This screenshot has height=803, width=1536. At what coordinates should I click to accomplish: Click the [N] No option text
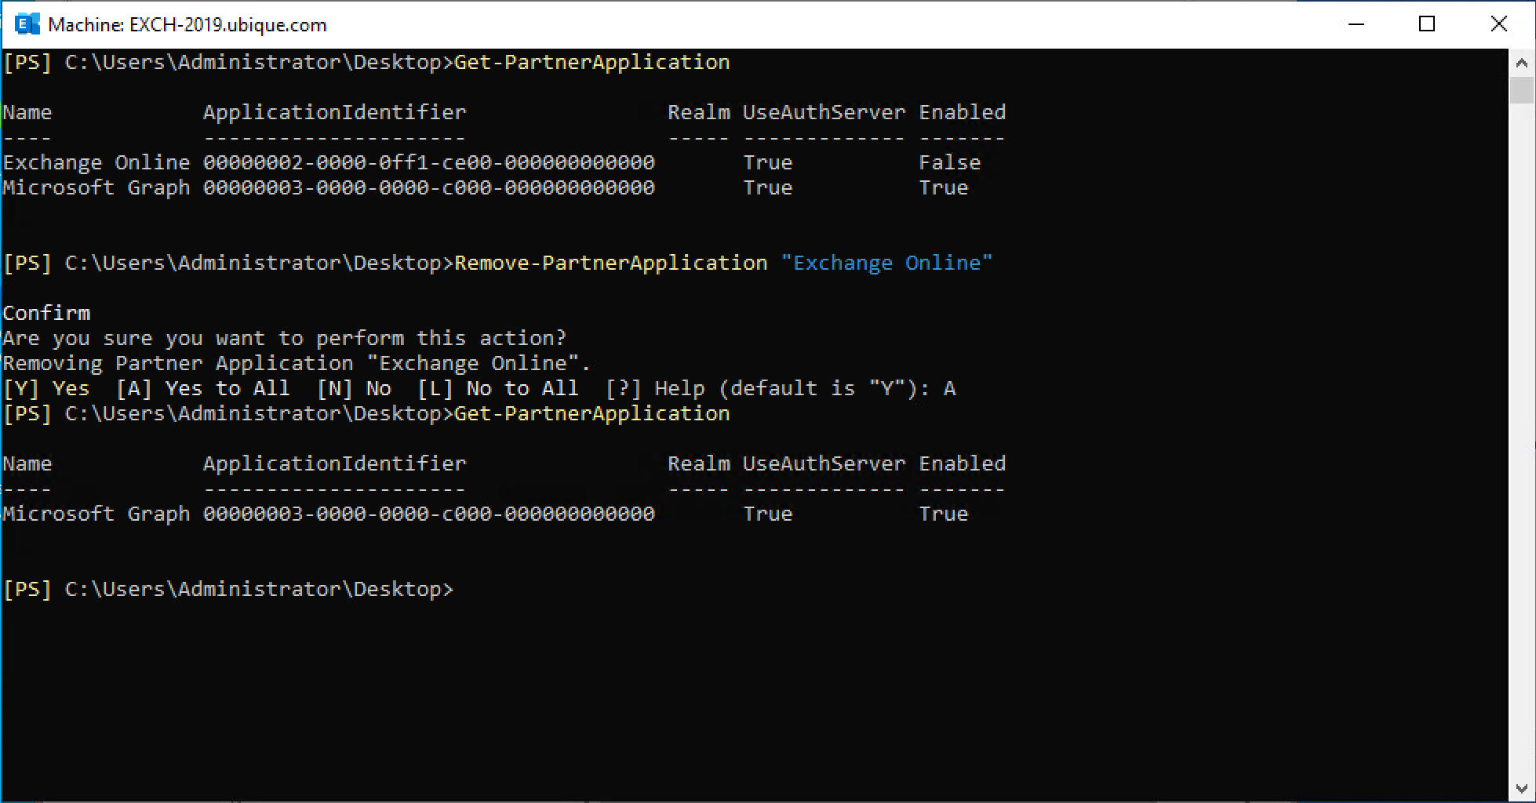pyautogui.click(x=354, y=389)
